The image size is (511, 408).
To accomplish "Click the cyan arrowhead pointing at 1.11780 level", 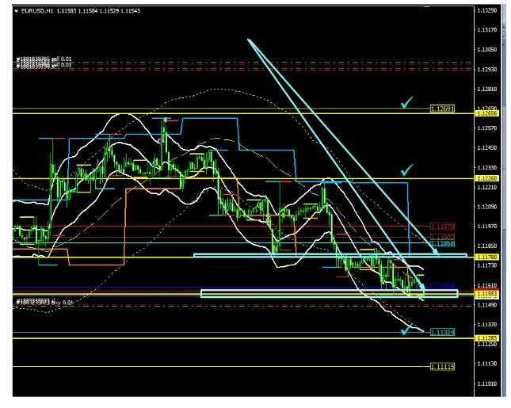I will [435, 251].
